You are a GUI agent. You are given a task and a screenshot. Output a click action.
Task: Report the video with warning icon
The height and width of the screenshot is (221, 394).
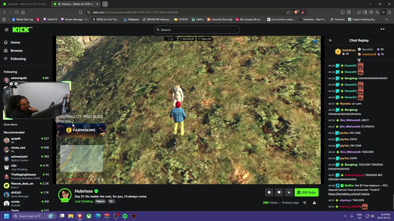point(314,203)
